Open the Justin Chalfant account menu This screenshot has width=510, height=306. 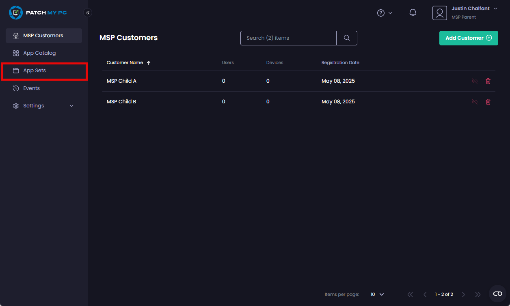point(466,13)
